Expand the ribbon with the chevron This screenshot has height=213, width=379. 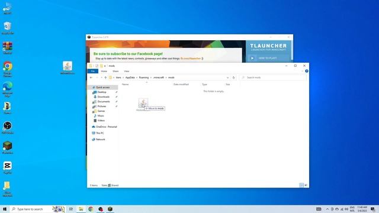pos(302,71)
